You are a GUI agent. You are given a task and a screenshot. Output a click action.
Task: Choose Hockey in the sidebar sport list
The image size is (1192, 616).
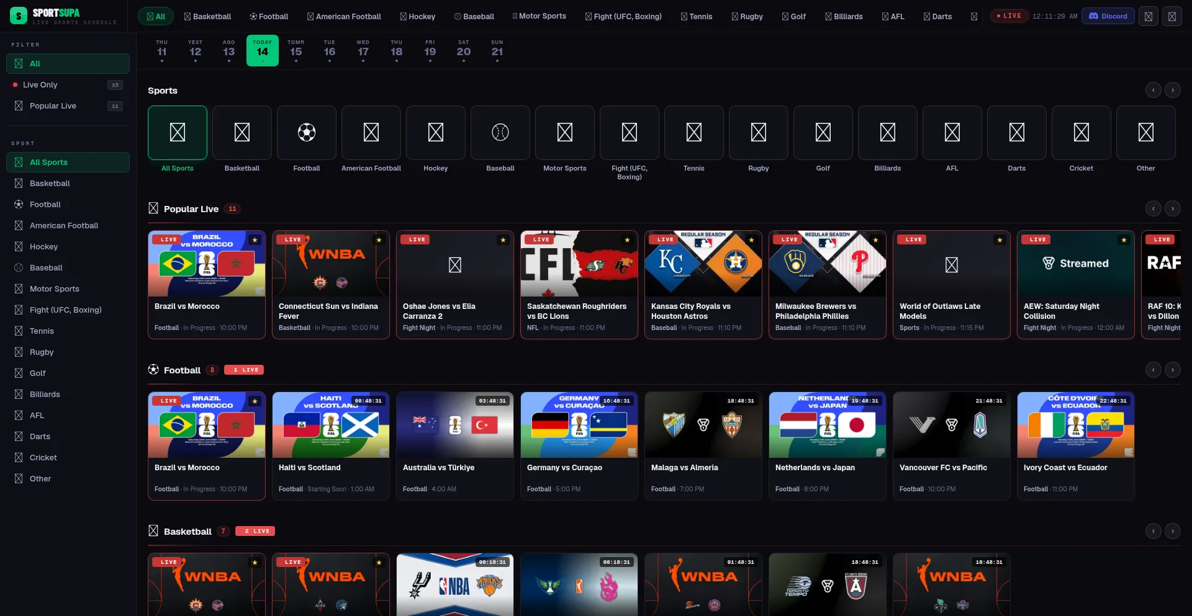tap(68, 247)
